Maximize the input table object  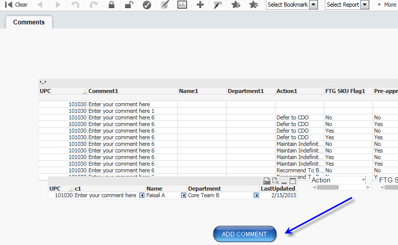point(293,181)
